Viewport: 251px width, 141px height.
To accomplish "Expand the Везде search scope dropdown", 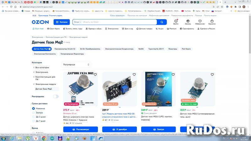I will point(77,22).
